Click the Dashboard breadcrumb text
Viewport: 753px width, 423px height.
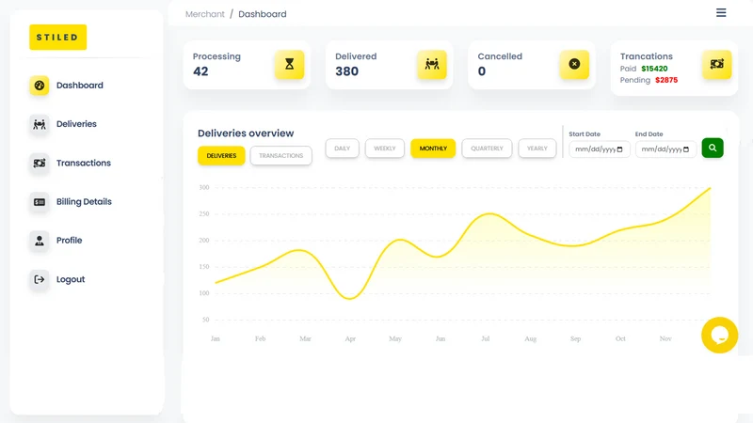click(x=263, y=14)
